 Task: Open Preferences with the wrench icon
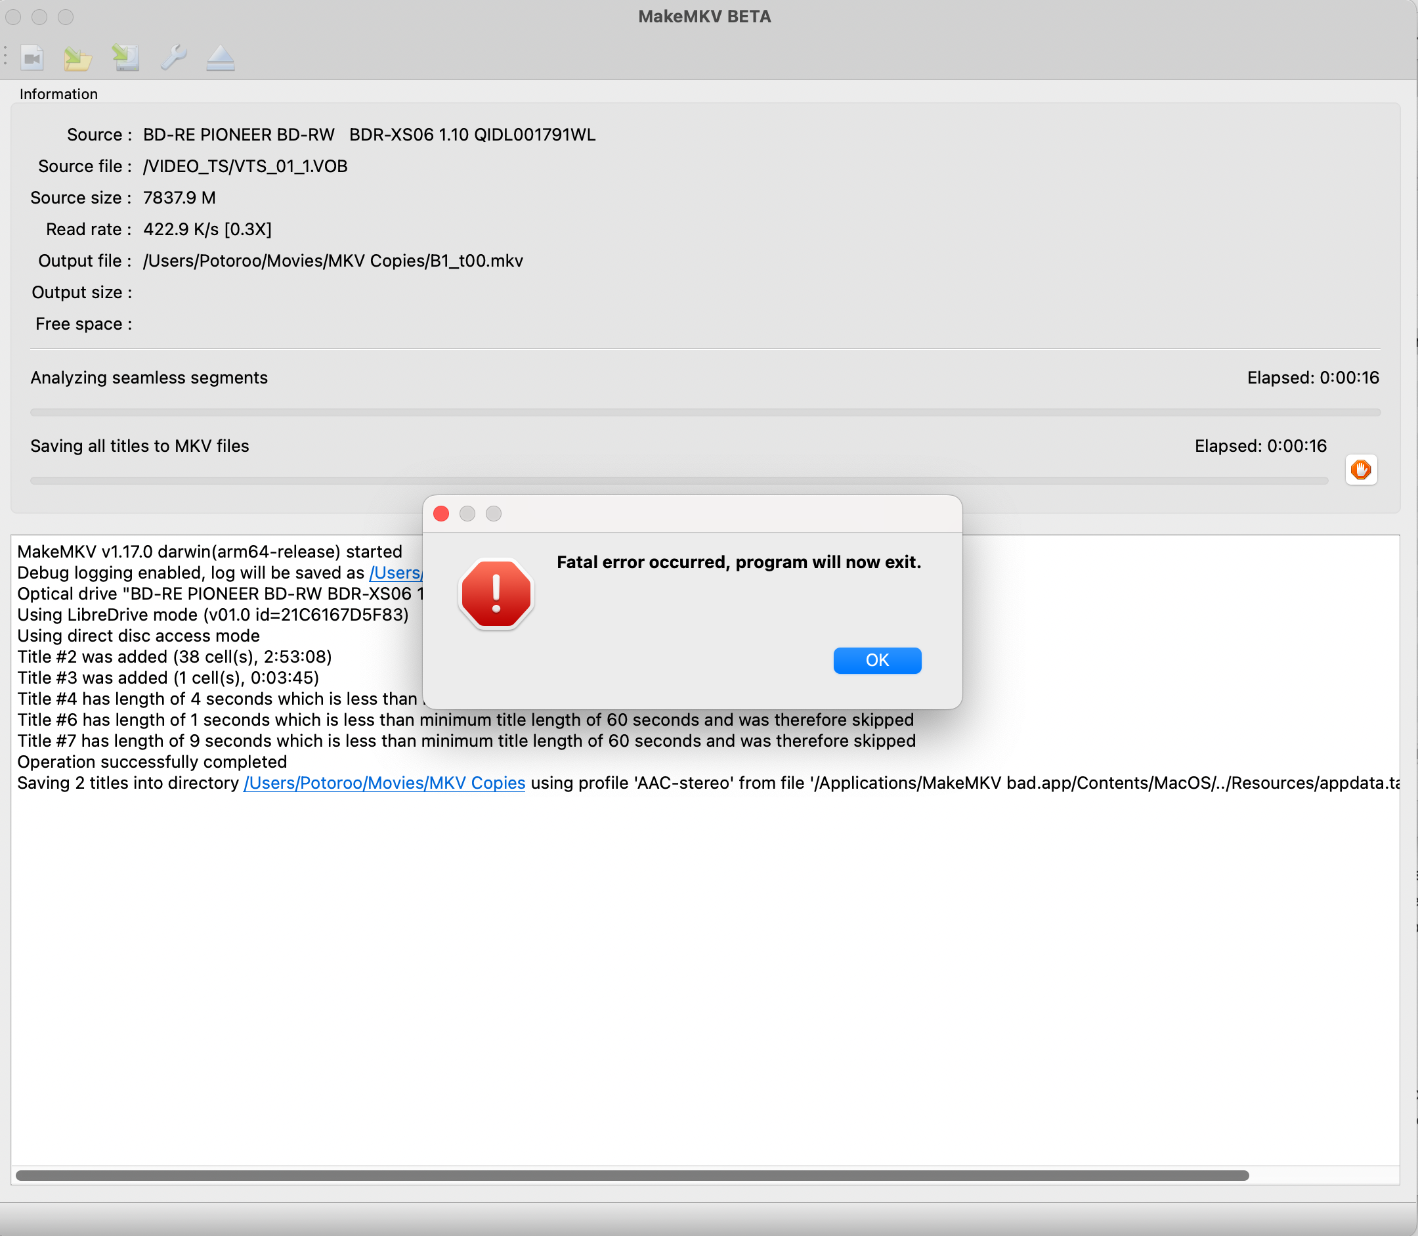pos(173,58)
